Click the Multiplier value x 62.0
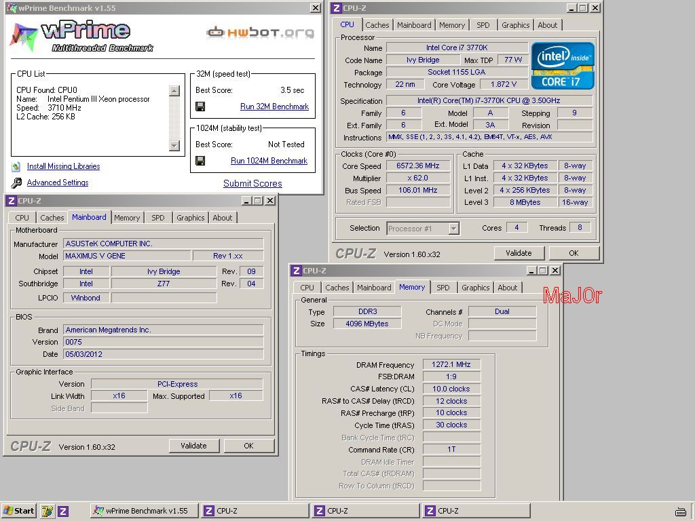 (x=418, y=178)
